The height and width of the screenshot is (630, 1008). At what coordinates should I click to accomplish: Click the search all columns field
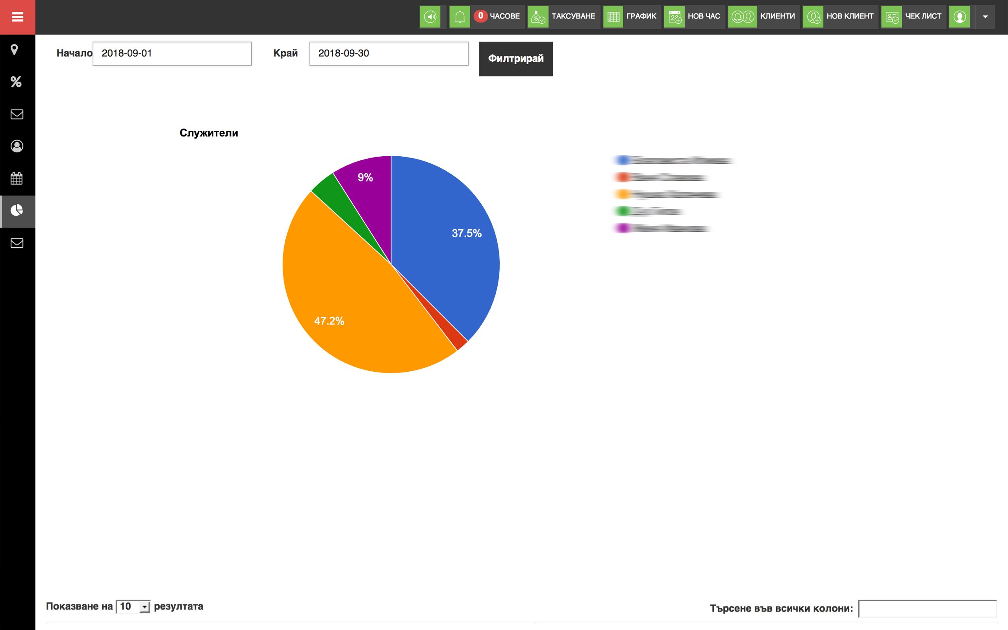(928, 609)
